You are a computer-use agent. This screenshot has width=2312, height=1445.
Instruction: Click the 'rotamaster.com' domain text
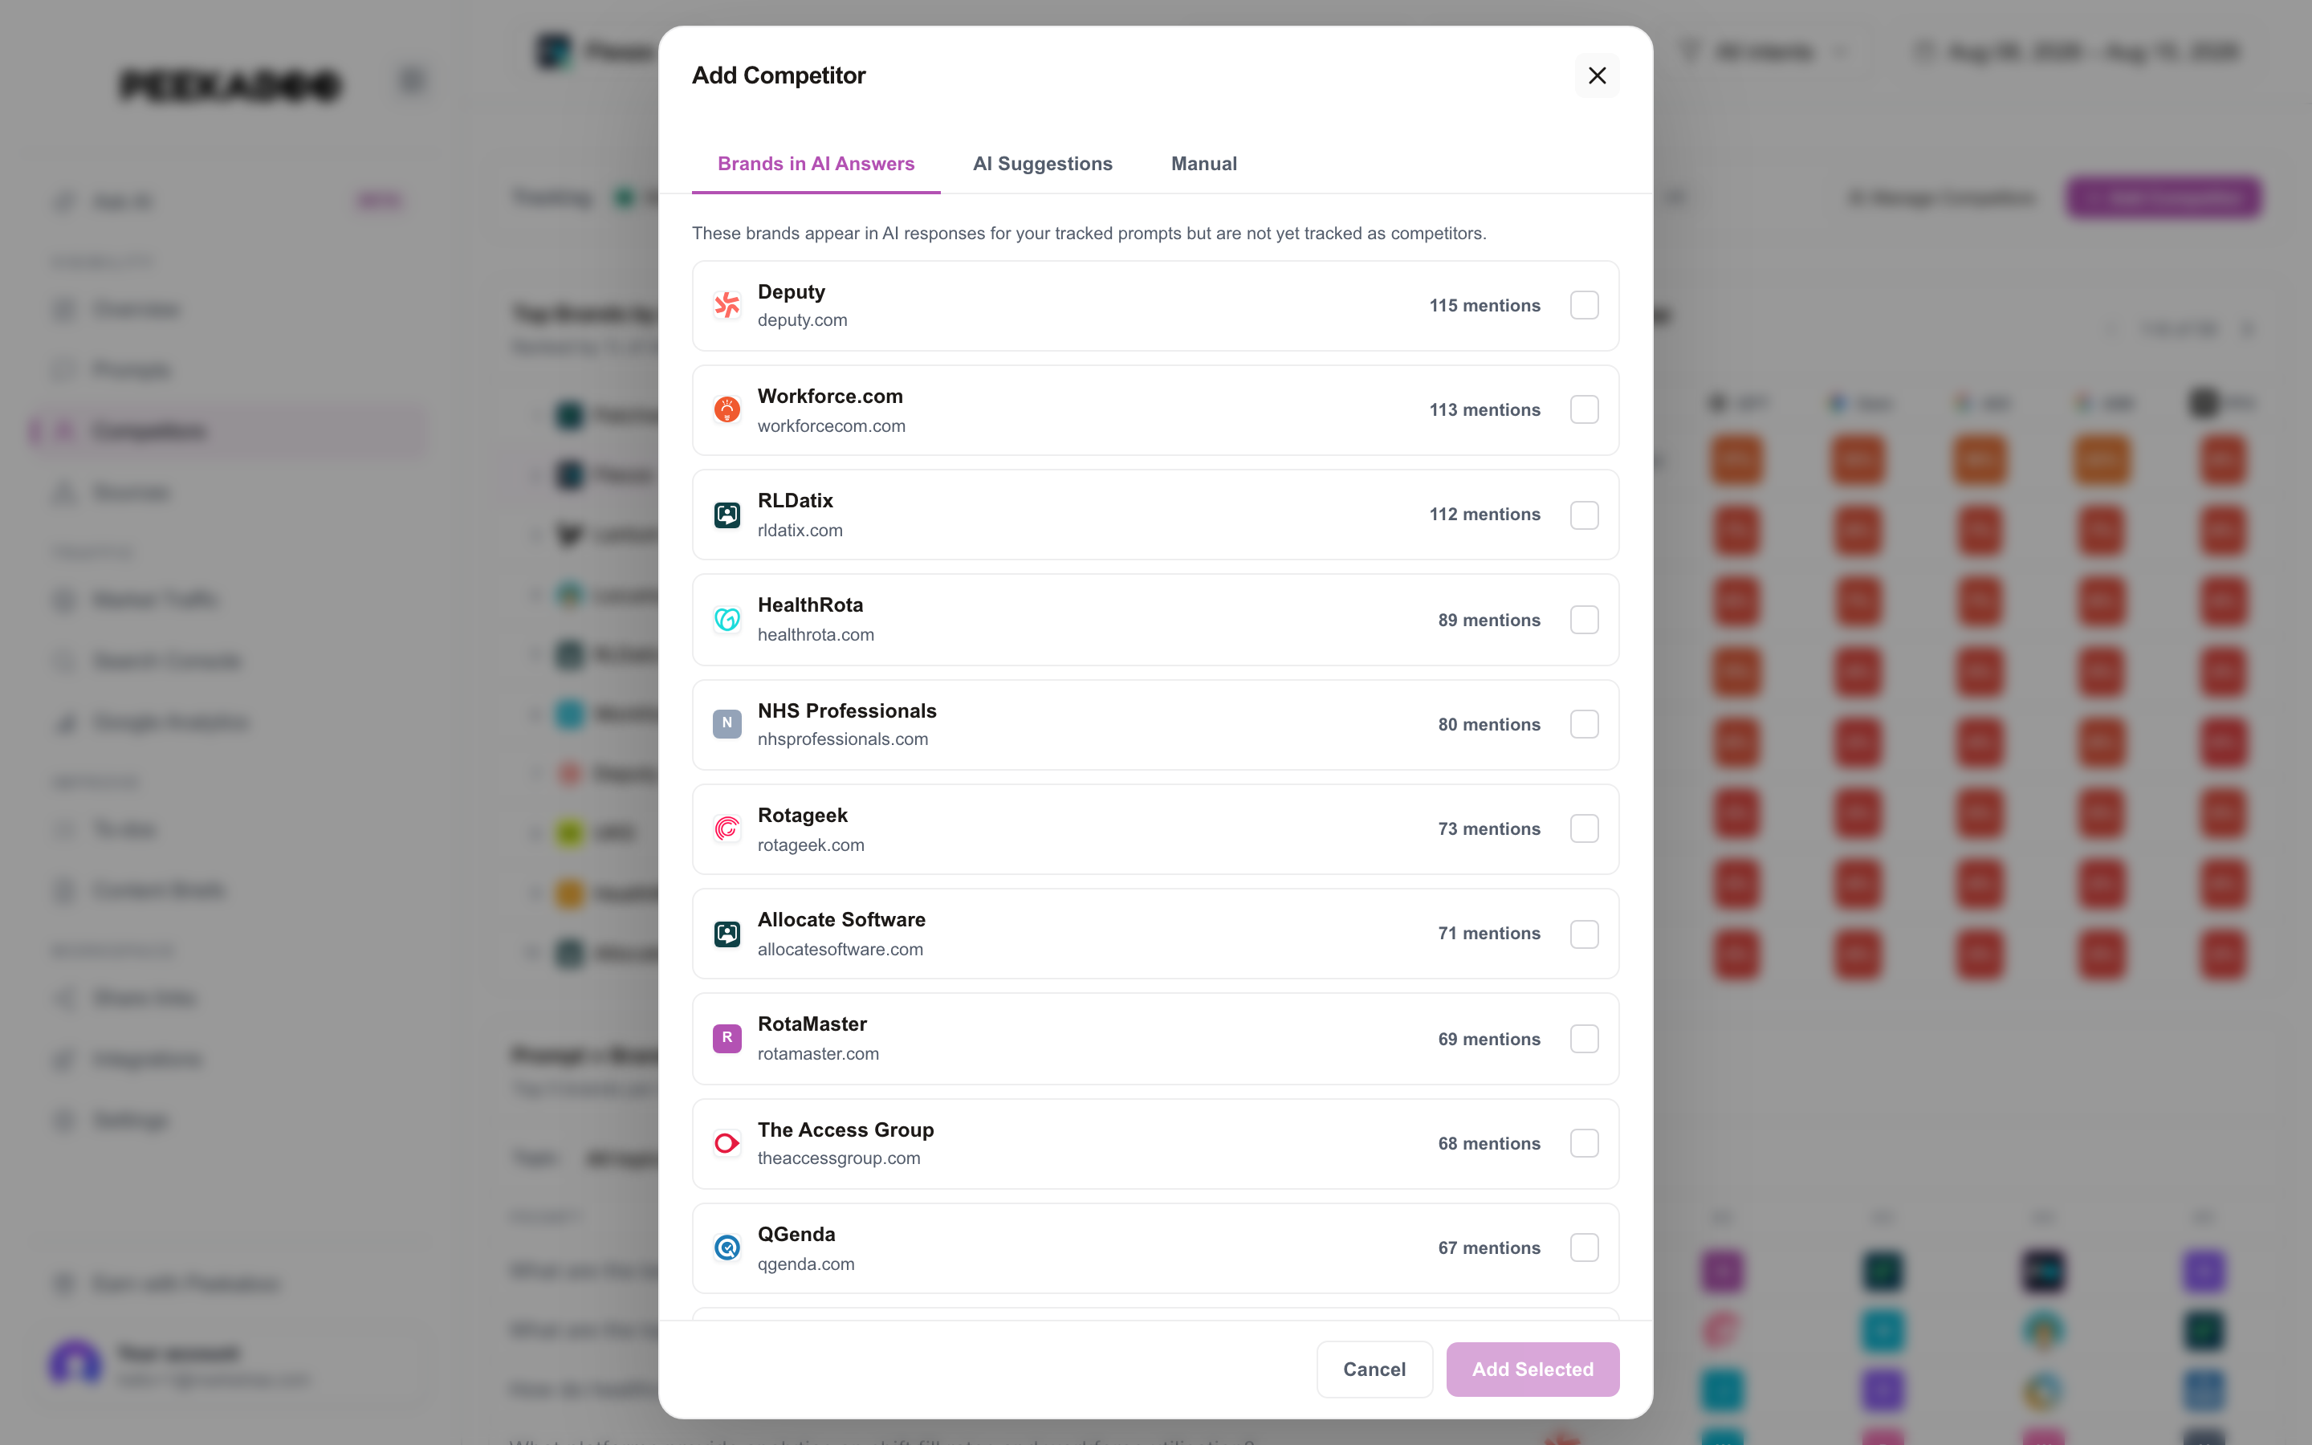(818, 1053)
